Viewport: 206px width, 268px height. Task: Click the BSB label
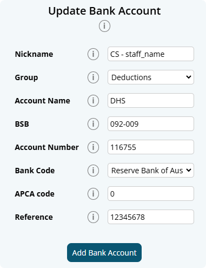22,124
